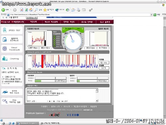The height and width of the screenshot is (125, 166).
Task: Click the 333.8 kbps value under upload graph
Action: (90, 48)
